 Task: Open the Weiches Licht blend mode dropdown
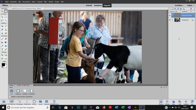pos(175,12)
